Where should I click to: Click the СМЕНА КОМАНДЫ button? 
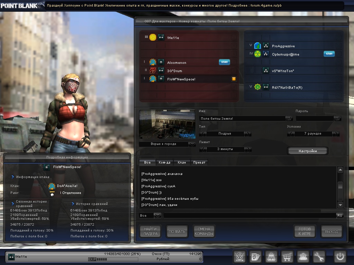(x=204, y=232)
